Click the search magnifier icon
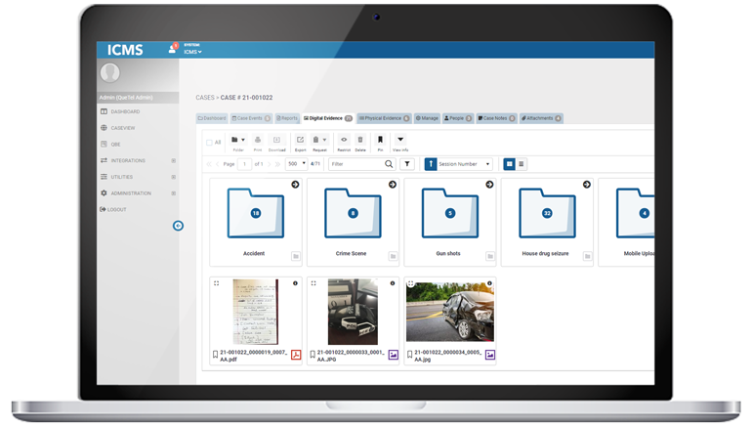The width and height of the screenshot is (752, 426). coord(389,164)
